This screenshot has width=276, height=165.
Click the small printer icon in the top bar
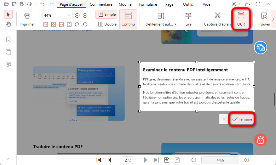[x=29, y=4]
